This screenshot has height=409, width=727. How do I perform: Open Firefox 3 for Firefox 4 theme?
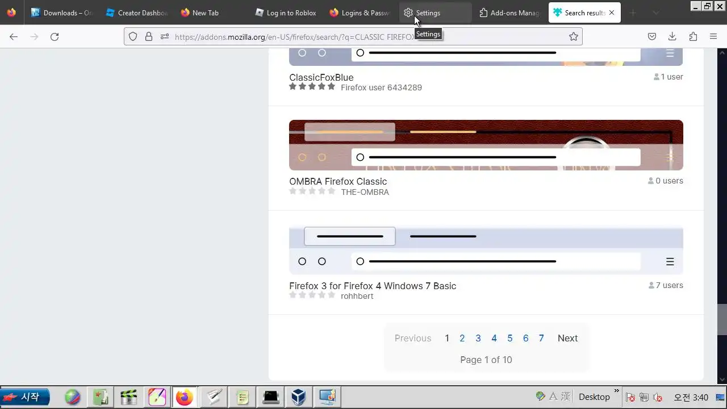click(373, 286)
